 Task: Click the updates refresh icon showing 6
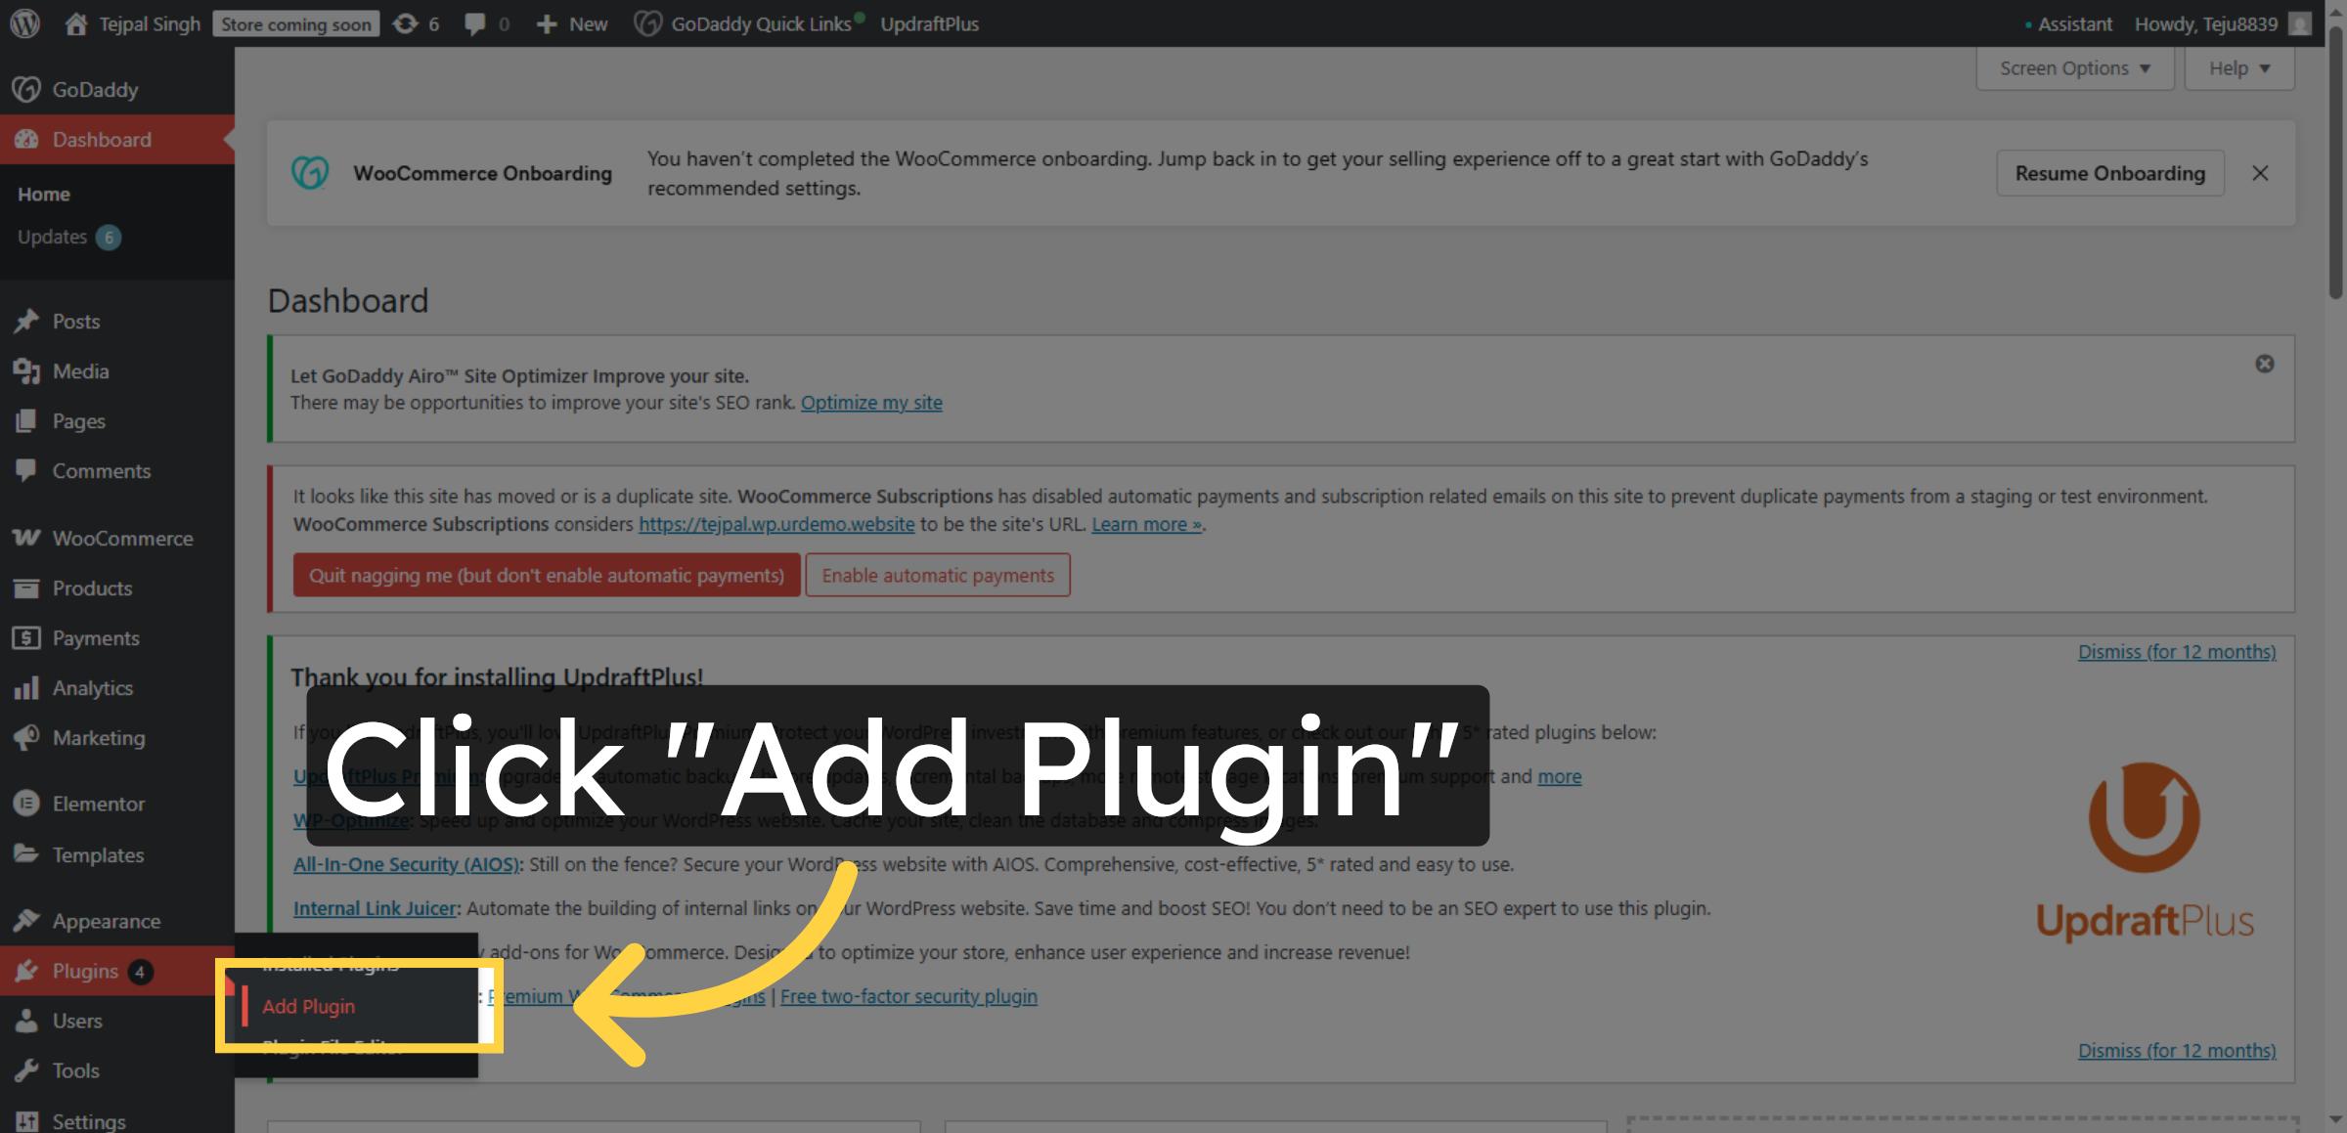(416, 22)
